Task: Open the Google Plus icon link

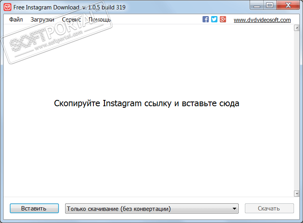Action: 223,19
